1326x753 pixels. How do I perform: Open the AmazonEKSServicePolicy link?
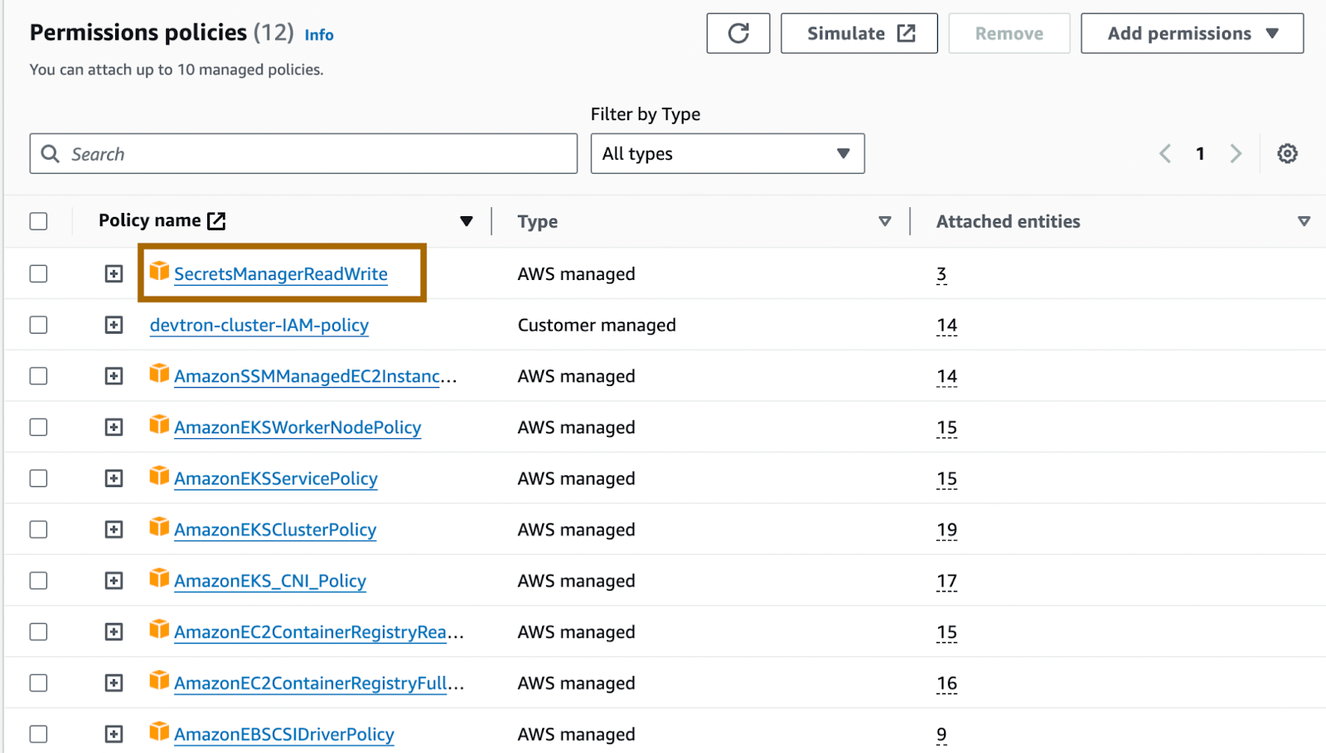276,479
